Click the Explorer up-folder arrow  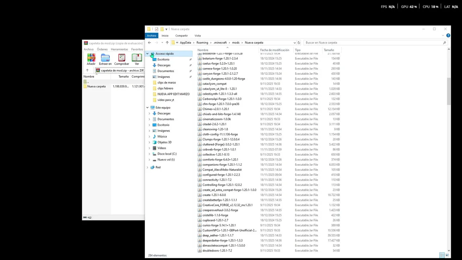(x=167, y=43)
